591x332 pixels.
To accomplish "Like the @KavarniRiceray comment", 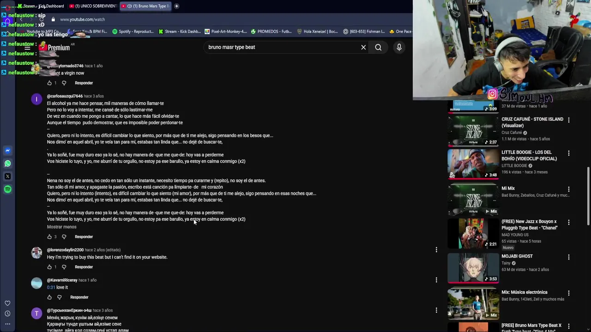I will (49, 297).
